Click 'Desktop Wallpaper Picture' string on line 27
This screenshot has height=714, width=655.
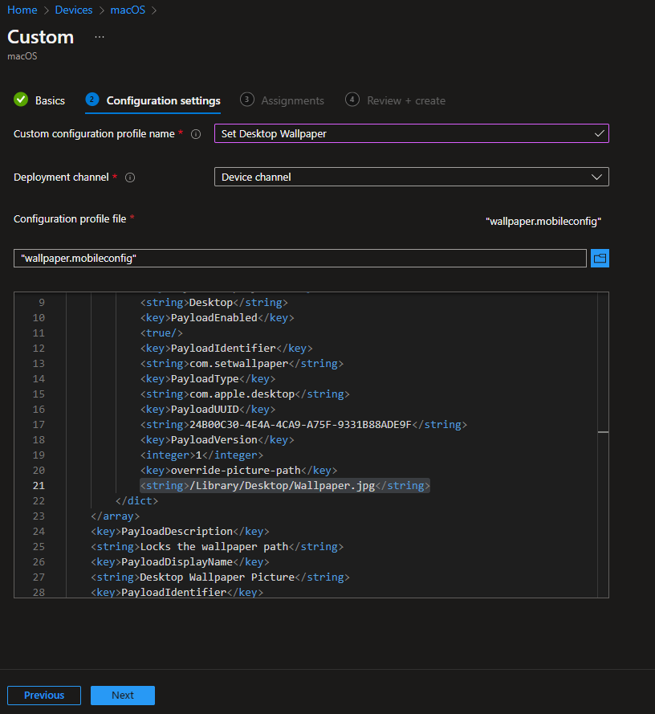click(x=220, y=577)
